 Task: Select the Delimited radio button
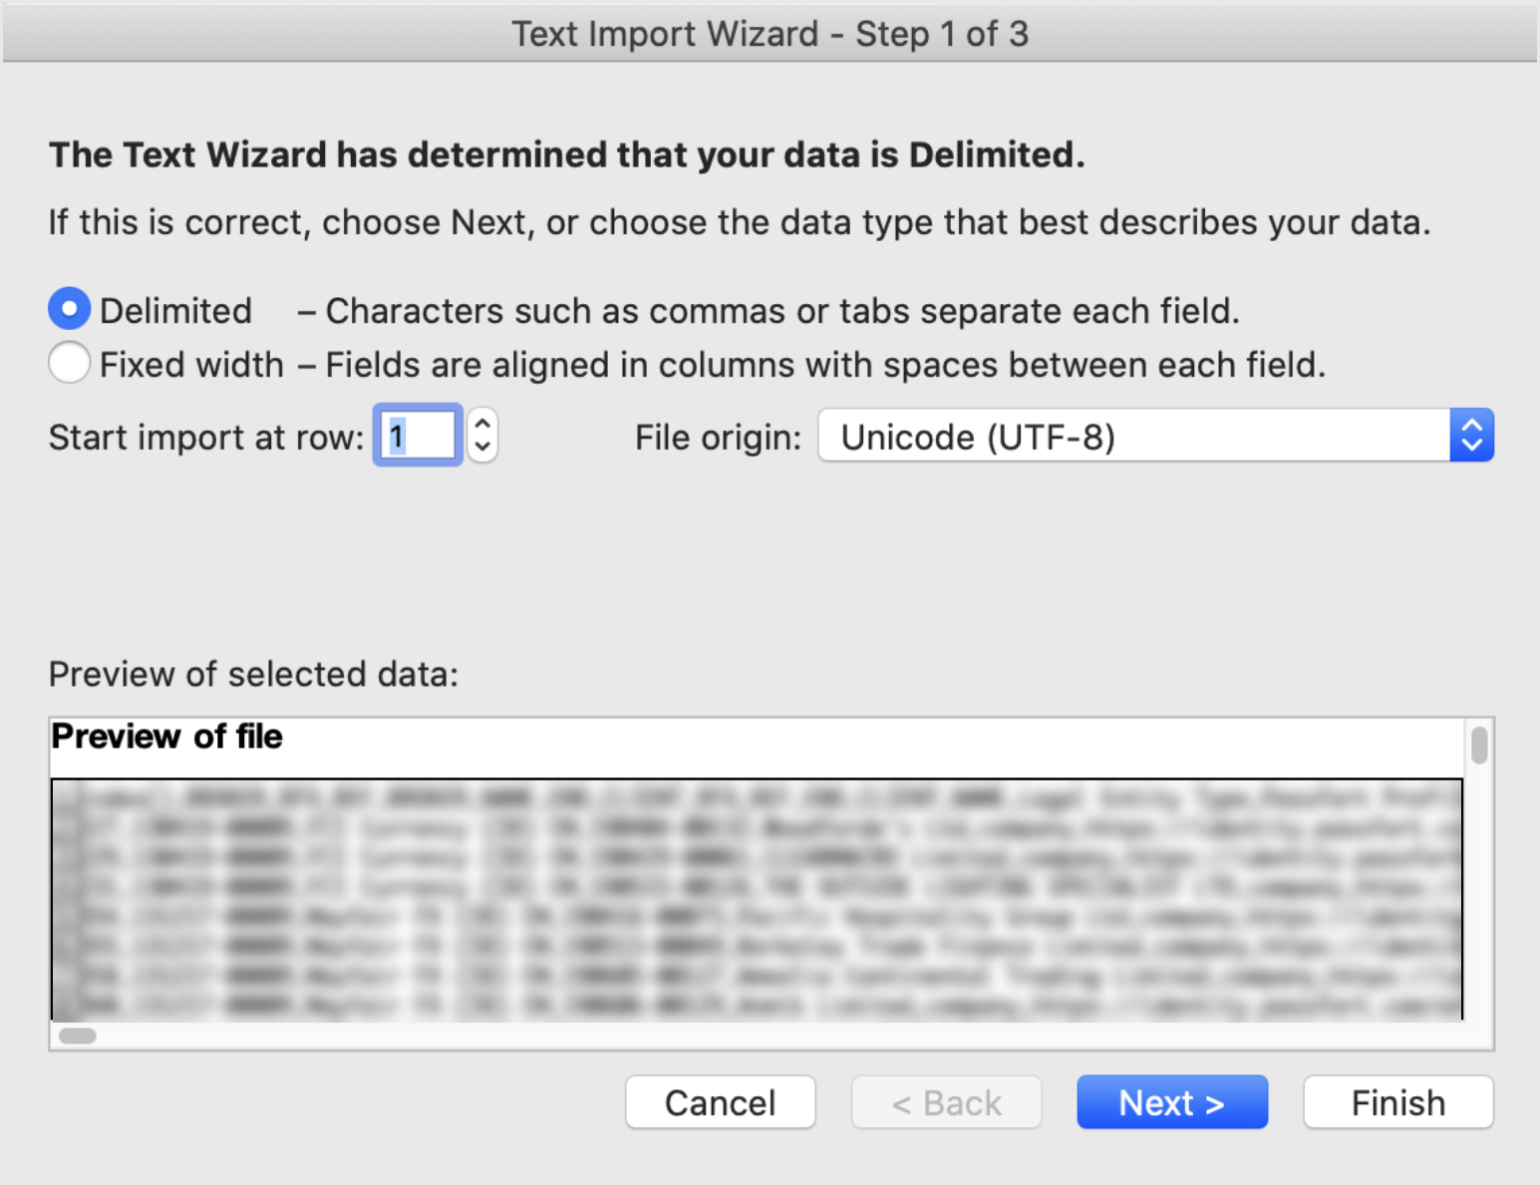click(68, 309)
